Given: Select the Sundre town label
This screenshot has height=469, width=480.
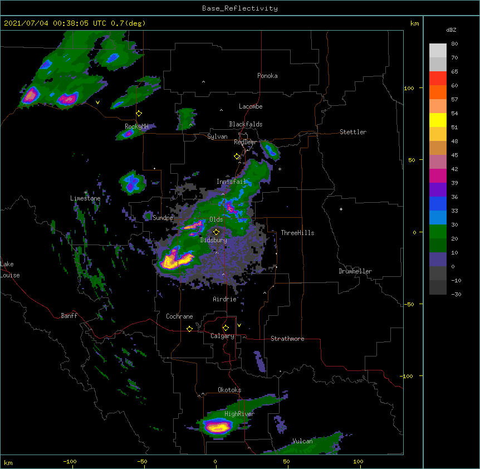Looking at the screenshot, I should point(163,218).
